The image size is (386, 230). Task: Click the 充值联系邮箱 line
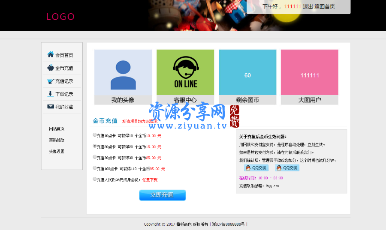click(259, 186)
